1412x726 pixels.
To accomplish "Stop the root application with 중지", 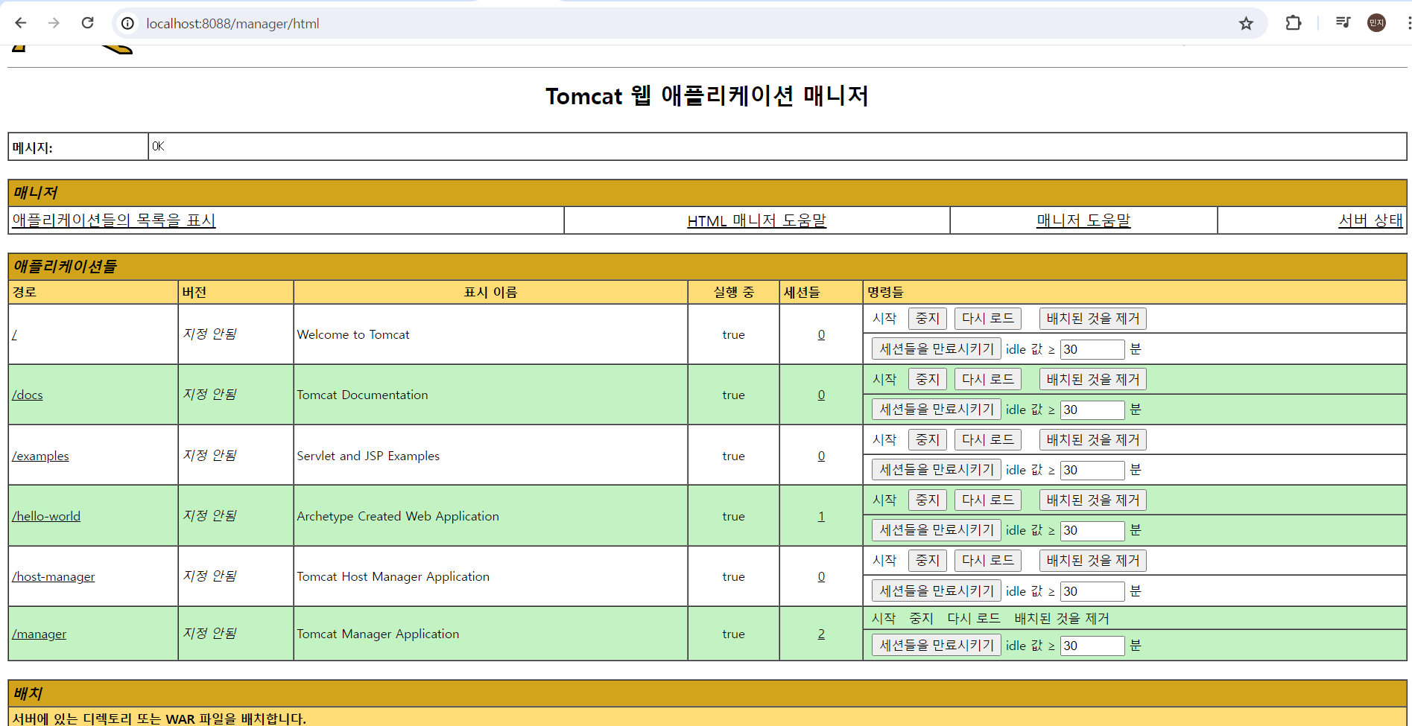I will tap(928, 319).
